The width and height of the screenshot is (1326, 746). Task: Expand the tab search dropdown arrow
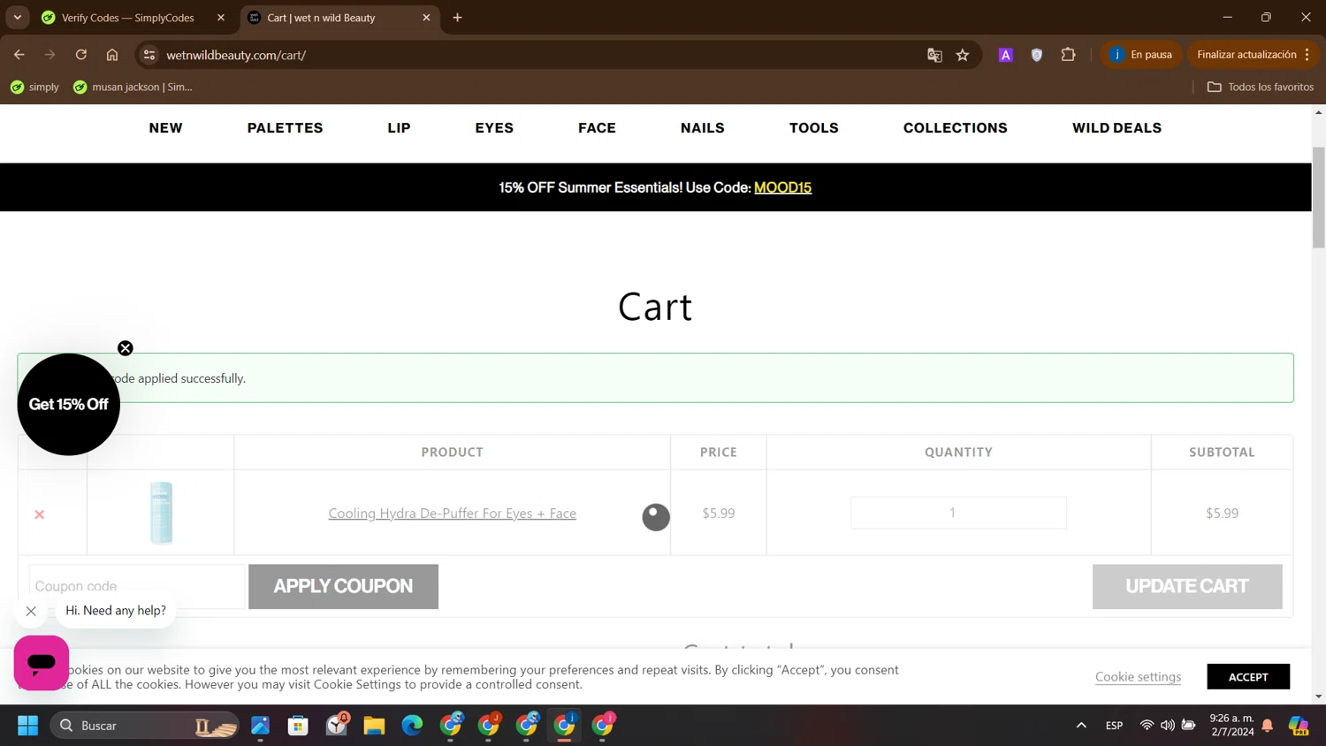pyautogui.click(x=18, y=18)
